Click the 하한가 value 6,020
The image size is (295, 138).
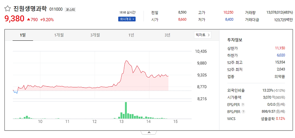coord(281,55)
